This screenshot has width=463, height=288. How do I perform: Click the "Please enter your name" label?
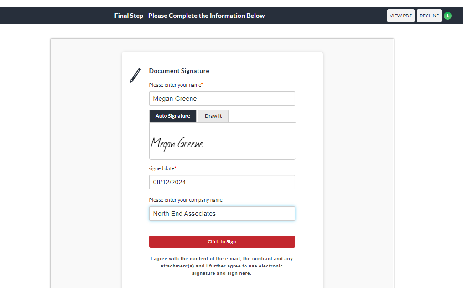click(175, 85)
